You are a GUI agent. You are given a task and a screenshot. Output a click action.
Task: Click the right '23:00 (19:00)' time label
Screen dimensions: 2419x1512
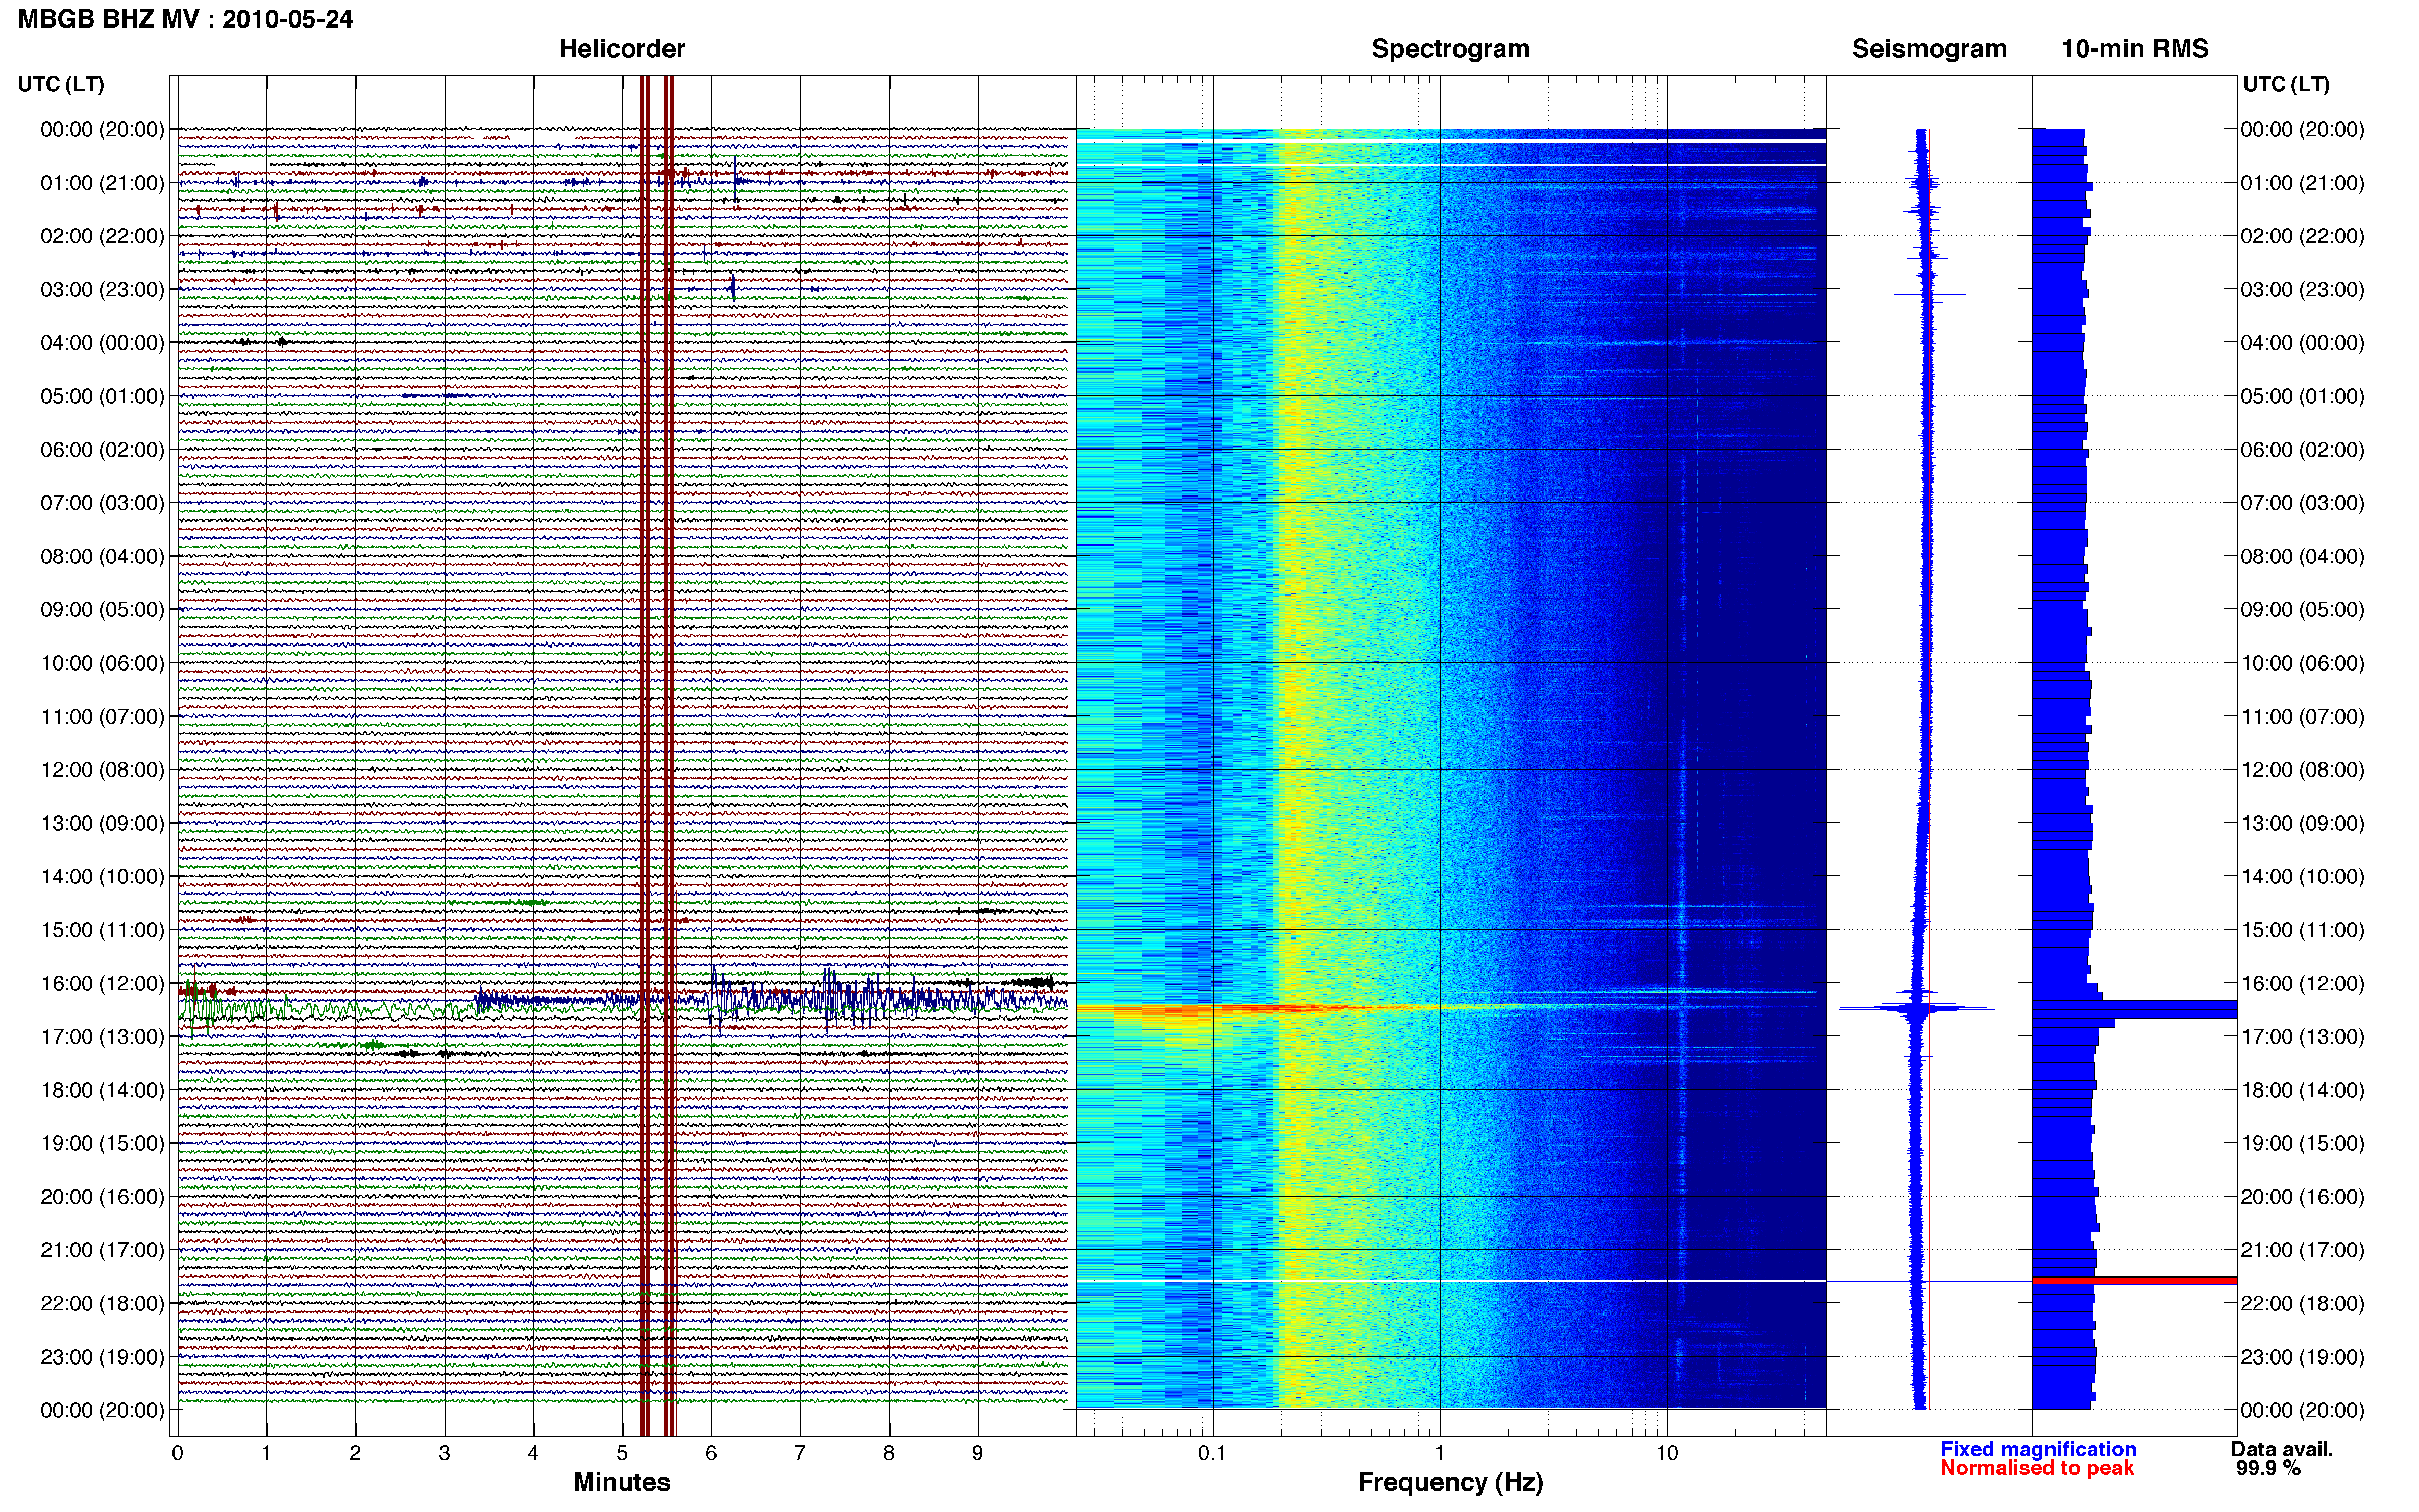coord(2302,1357)
